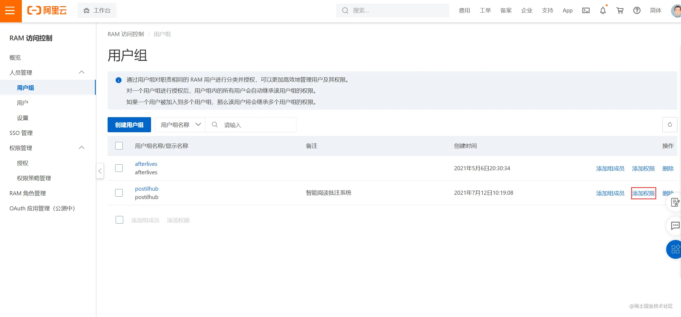
Task: Collapse the 权限管理 section
Action: point(81,148)
